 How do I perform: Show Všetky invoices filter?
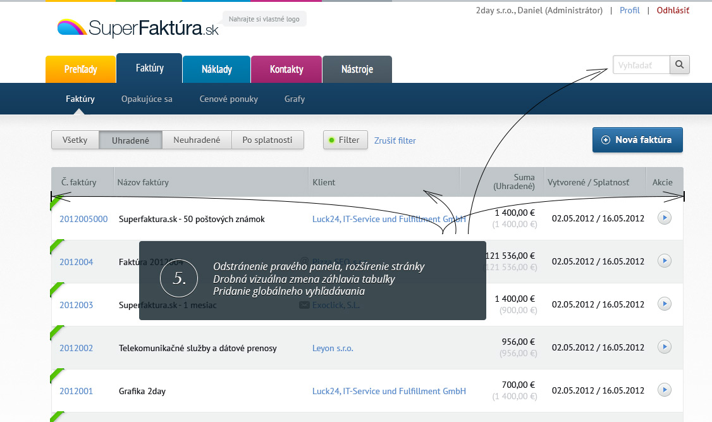point(75,140)
